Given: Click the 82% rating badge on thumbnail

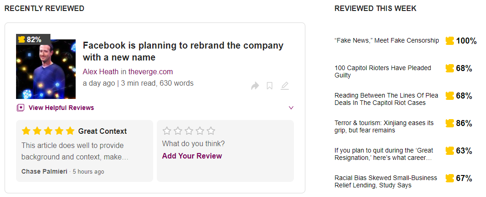Looking at the screenshot, I should coord(30,39).
